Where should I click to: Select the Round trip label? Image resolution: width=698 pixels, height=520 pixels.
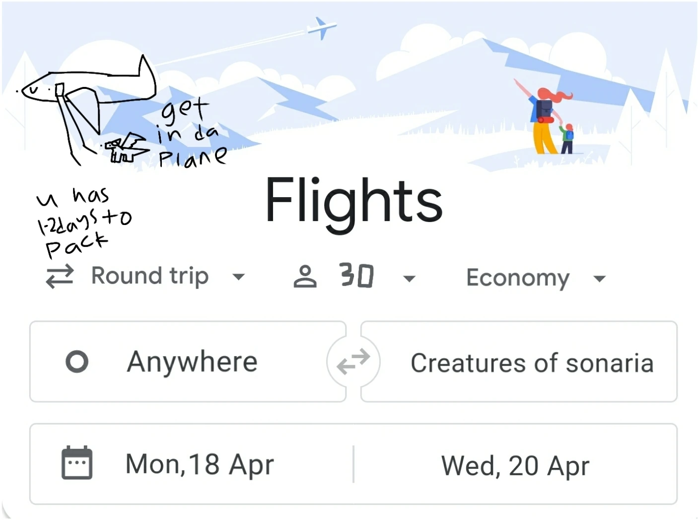[150, 276]
